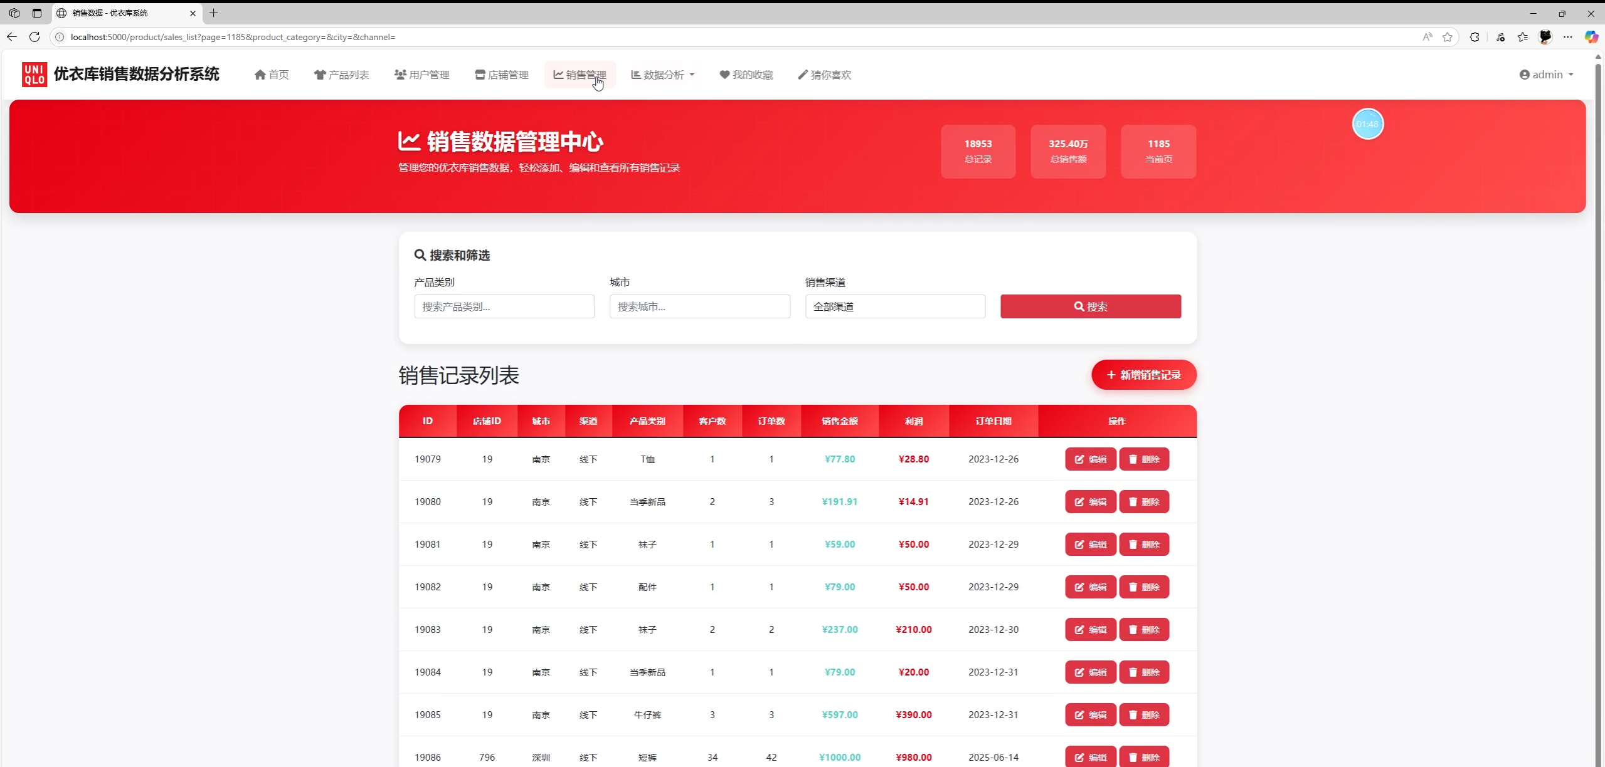Viewport: 1605px width, 767px height.
Task: Open the tab actions menu icon
Action: (x=37, y=13)
